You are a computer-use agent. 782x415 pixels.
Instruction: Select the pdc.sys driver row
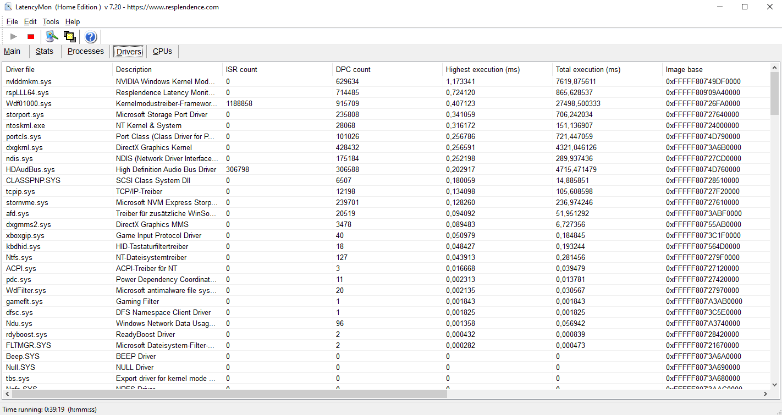[x=386, y=279]
